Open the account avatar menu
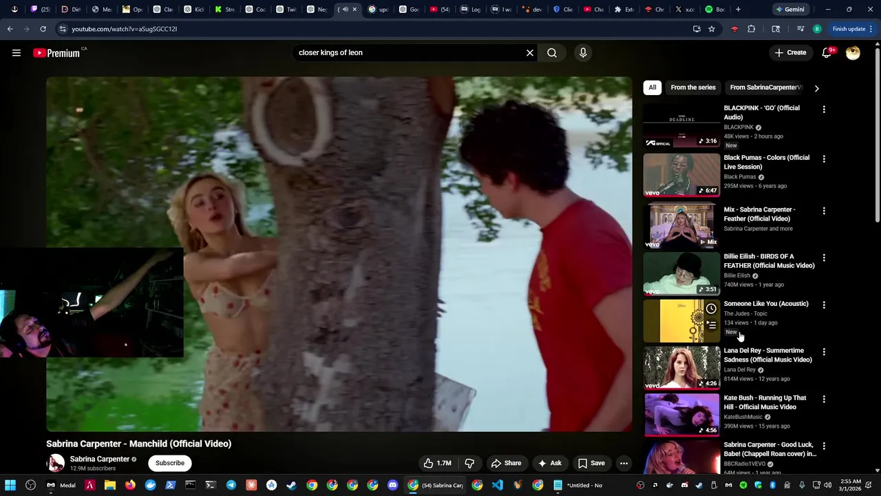The width and height of the screenshot is (881, 496). pos(853,52)
